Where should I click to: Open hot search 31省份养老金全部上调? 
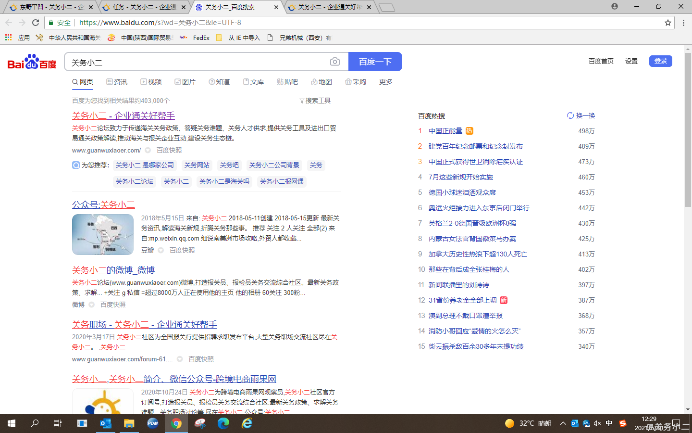click(463, 300)
